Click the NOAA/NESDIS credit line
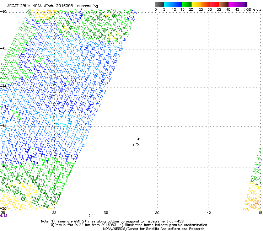This screenshot has width=263, height=231. click(x=154, y=229)
